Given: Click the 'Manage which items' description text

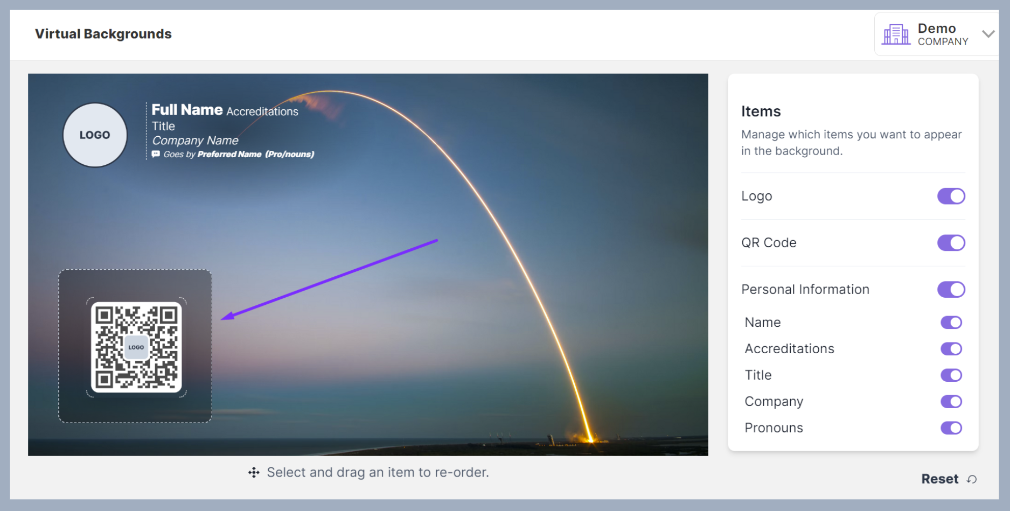Looking at the screenshot, I should pos(852,143).
